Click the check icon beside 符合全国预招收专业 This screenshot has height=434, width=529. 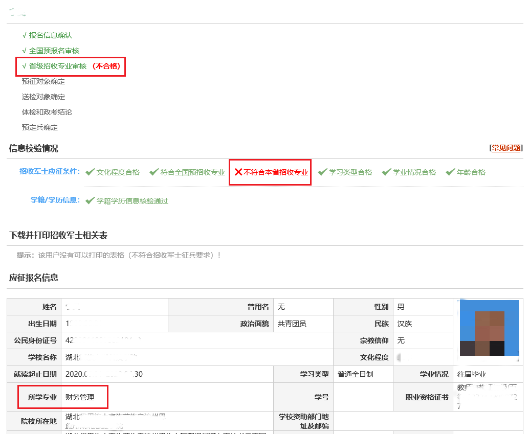153,172
